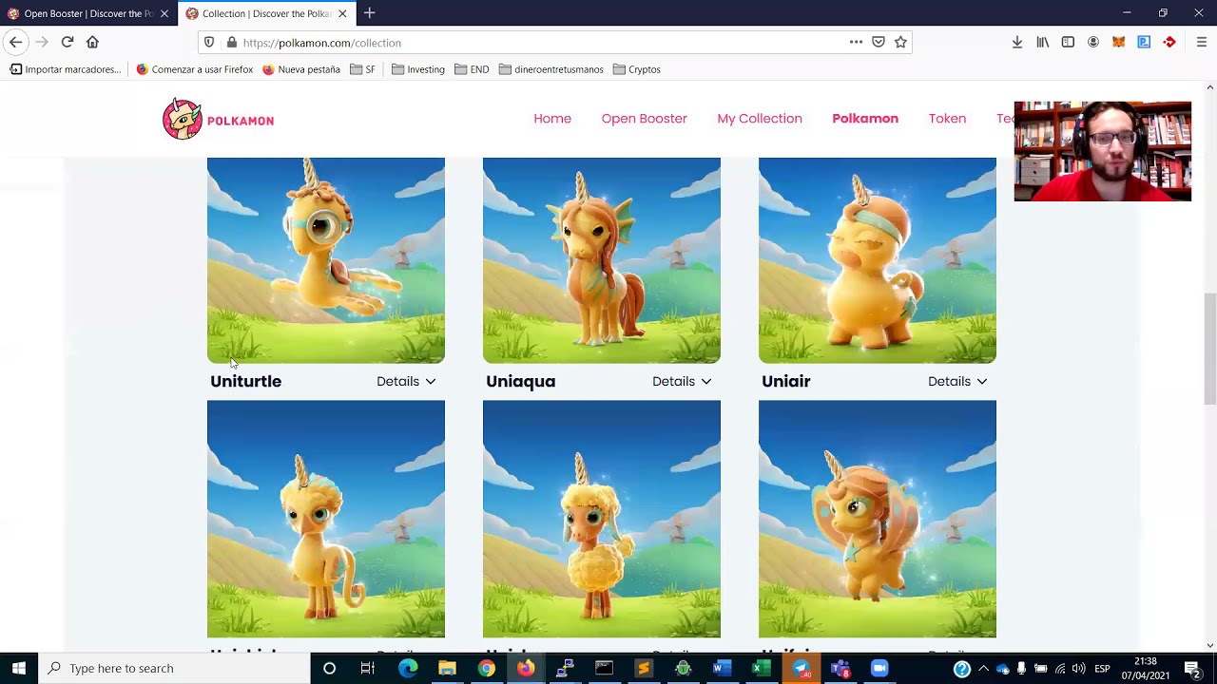
Task: Open Microsoft Word from the taskbar
Action: click(x=721, y=668)
